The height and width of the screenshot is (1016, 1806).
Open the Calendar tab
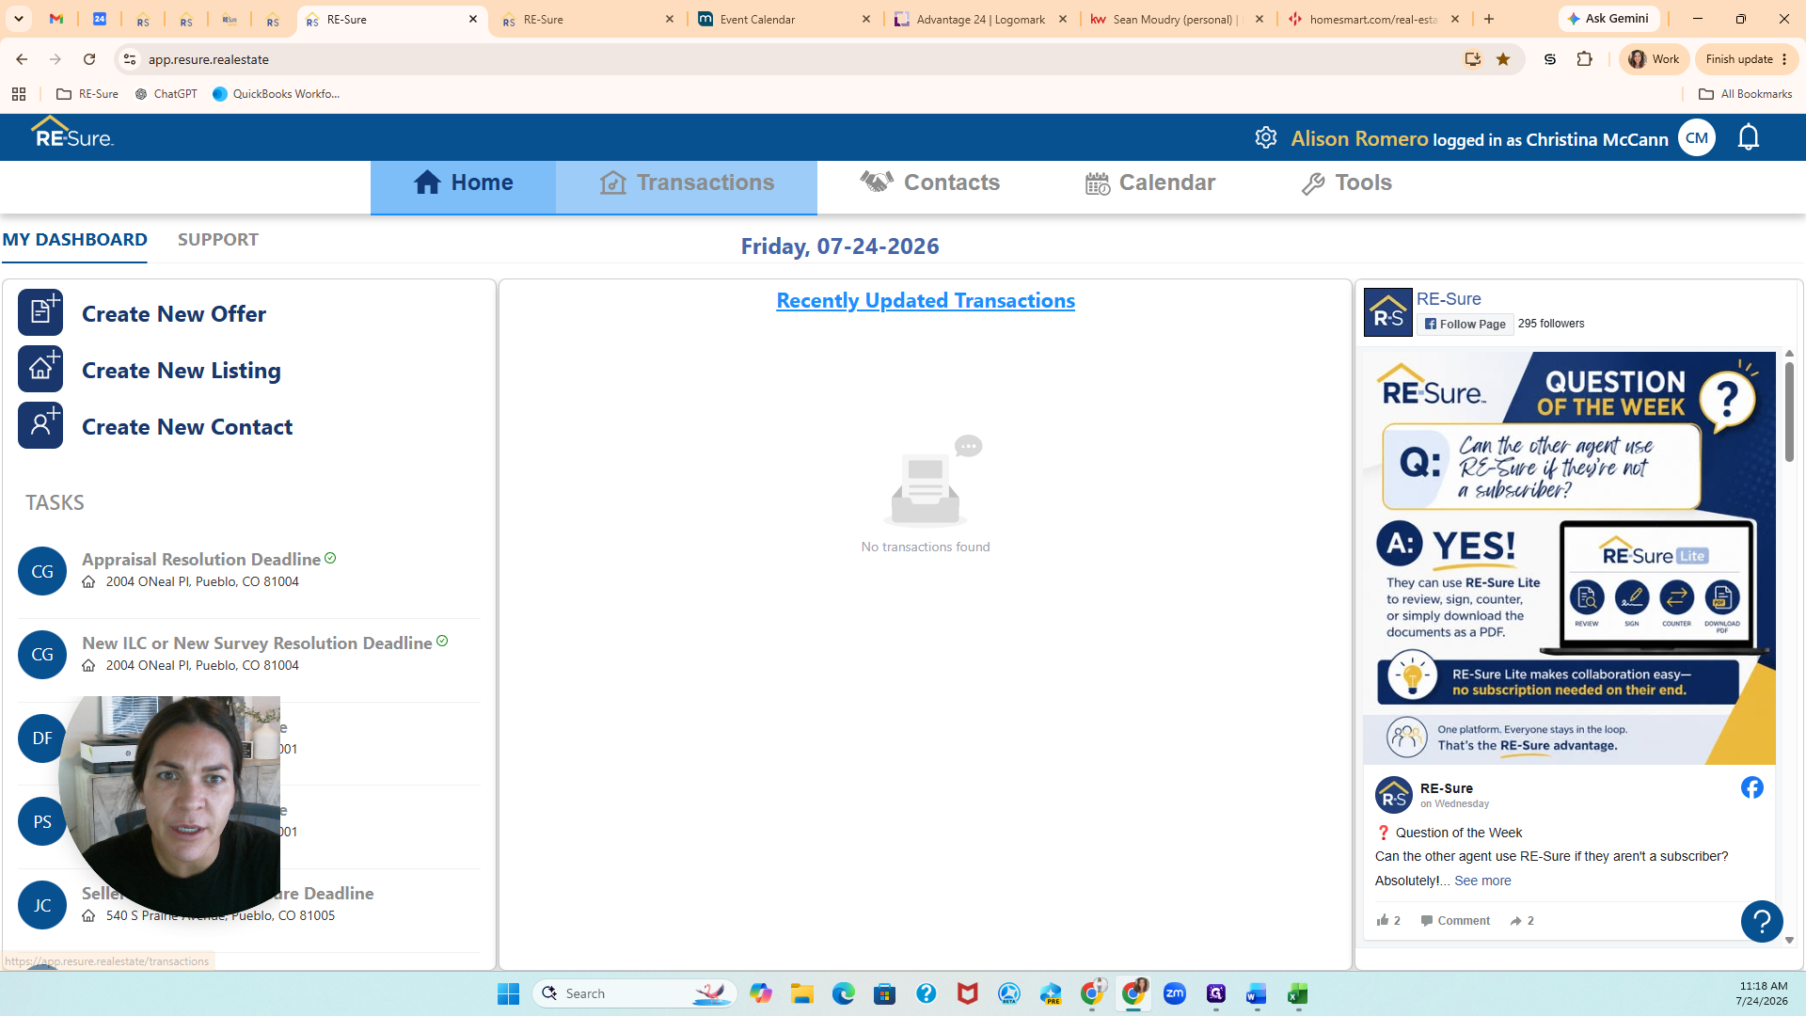(x=1149, y=183)
